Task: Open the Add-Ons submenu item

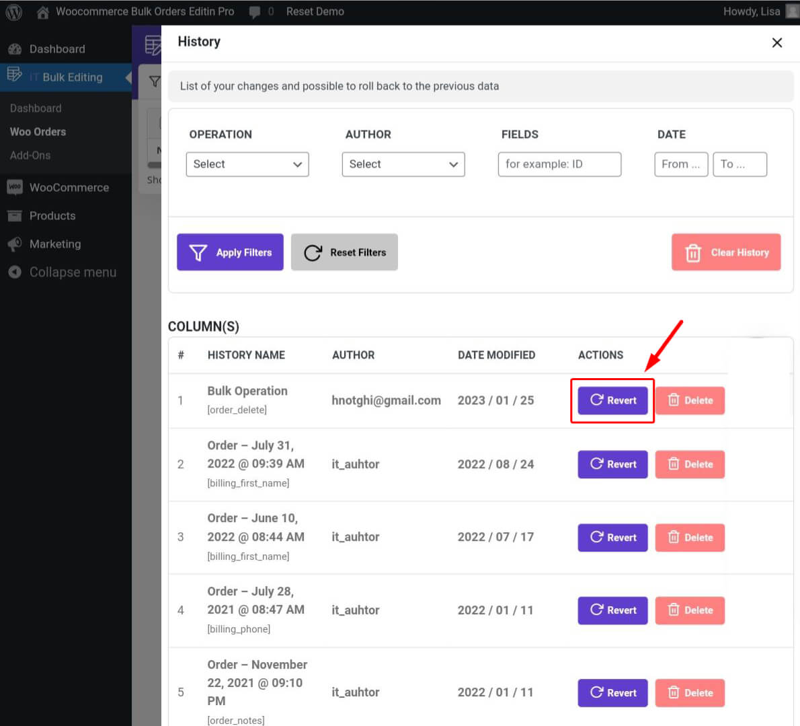Action: tap(30, 155)
